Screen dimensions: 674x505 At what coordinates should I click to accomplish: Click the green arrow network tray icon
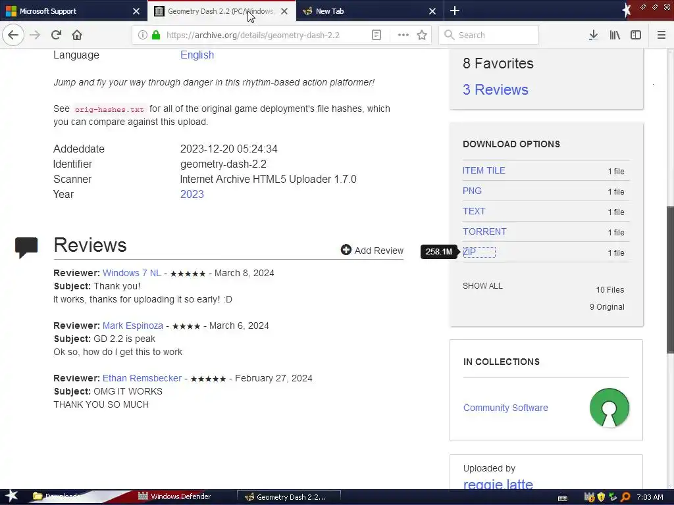[x=613, y=497]
